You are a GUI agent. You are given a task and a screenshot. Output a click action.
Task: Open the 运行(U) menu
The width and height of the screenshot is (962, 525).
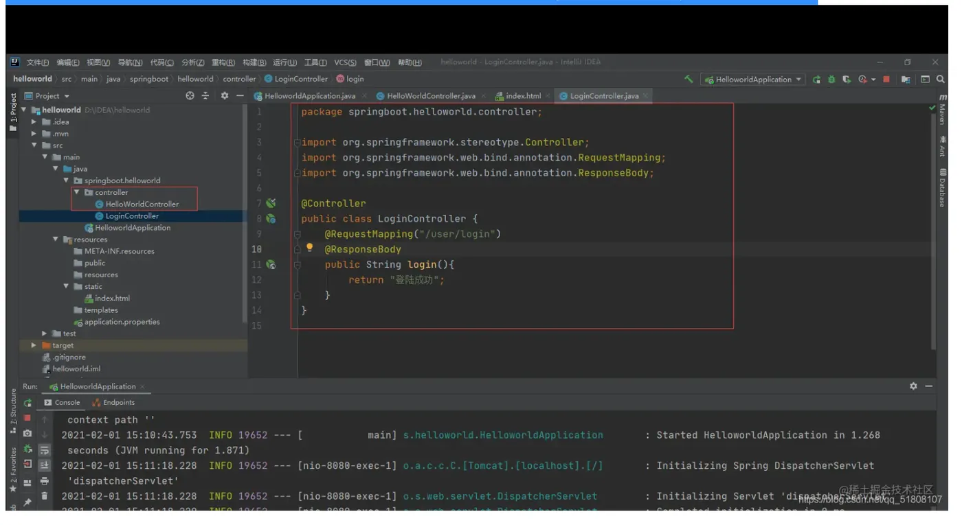(x=284, y=62)
